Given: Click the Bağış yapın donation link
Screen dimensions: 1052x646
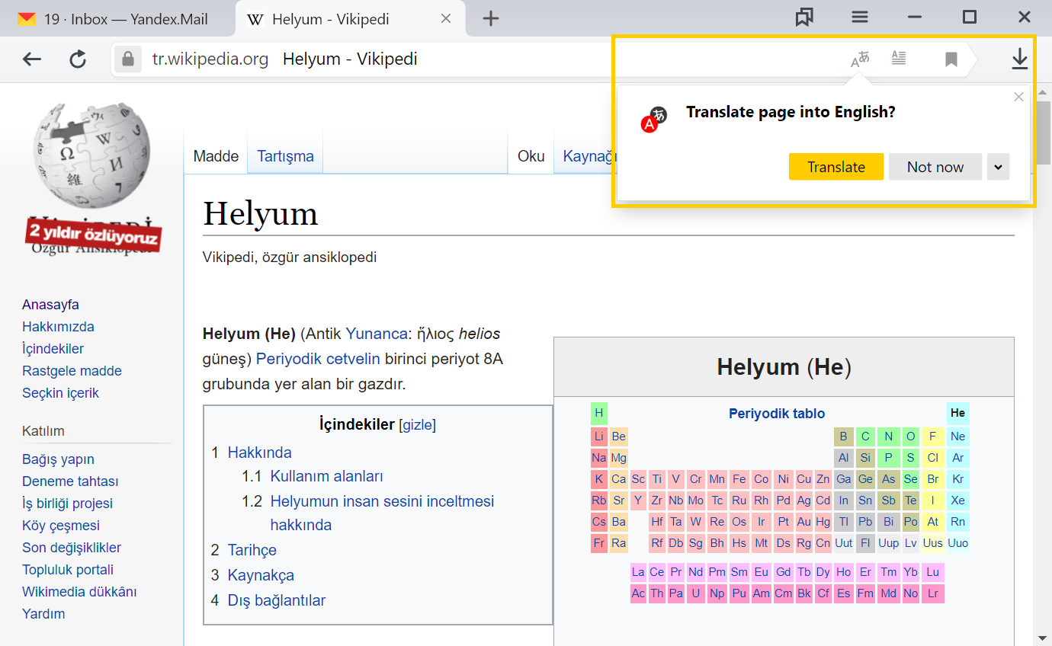Looking at the screenshot, I should [x=59, y=459].
